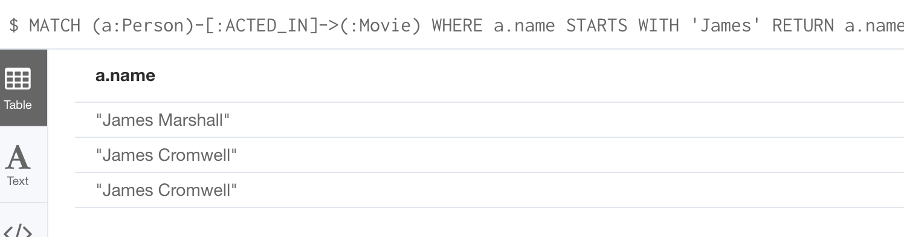Select the "James Marshall" result row
The width and height of the screenshot is (904, 237).
pyautogui.click(x=489, y=120)
